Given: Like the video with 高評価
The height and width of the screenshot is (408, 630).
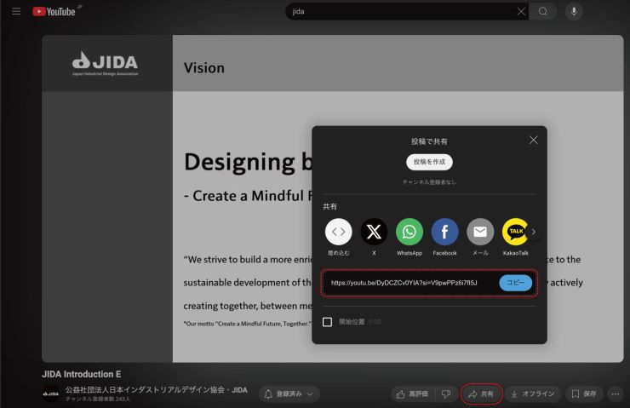Looking at the screenshot, I should [412, 394].
